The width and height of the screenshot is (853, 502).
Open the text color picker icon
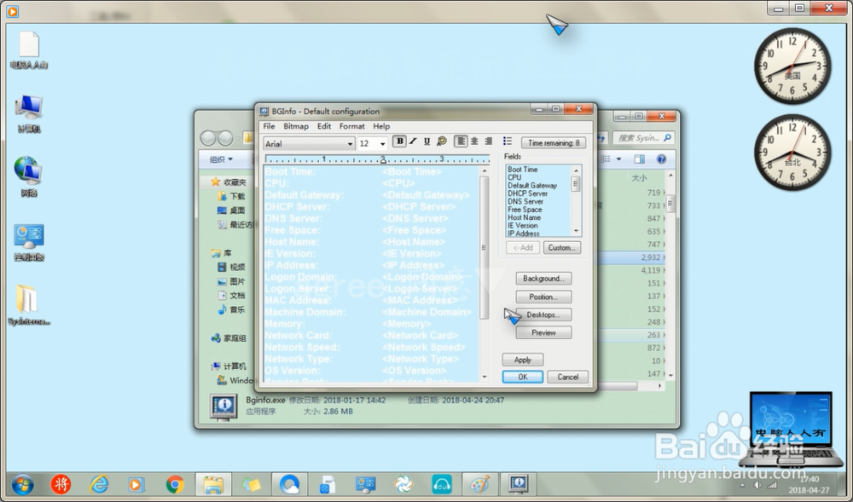pyautogui.click(x=442, y=141)
